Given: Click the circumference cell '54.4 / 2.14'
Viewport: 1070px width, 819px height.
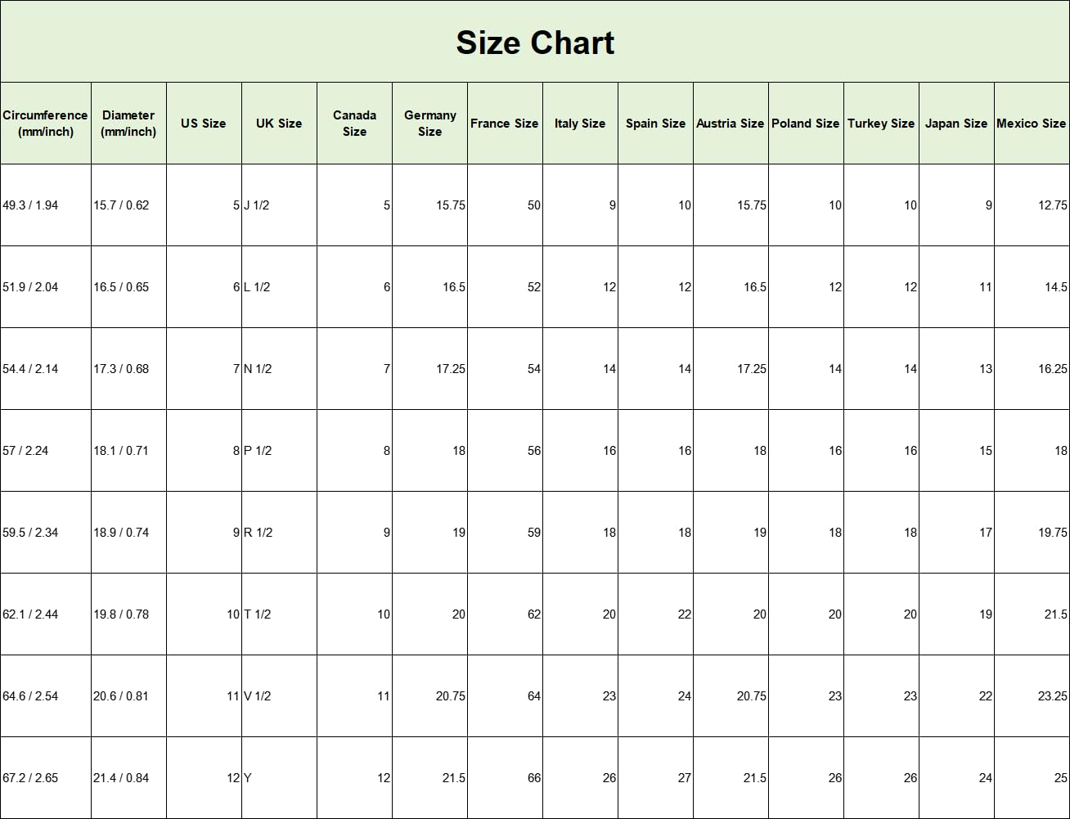Looking at the screenshot, I should (x=46, y=369).
